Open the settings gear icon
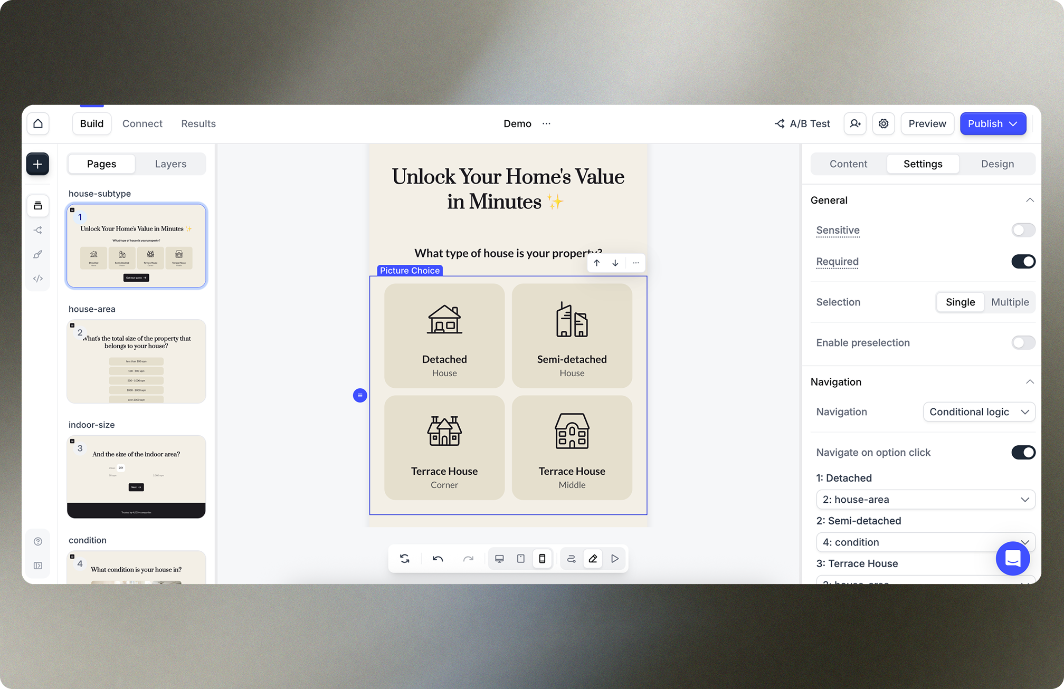 (883, 123)
